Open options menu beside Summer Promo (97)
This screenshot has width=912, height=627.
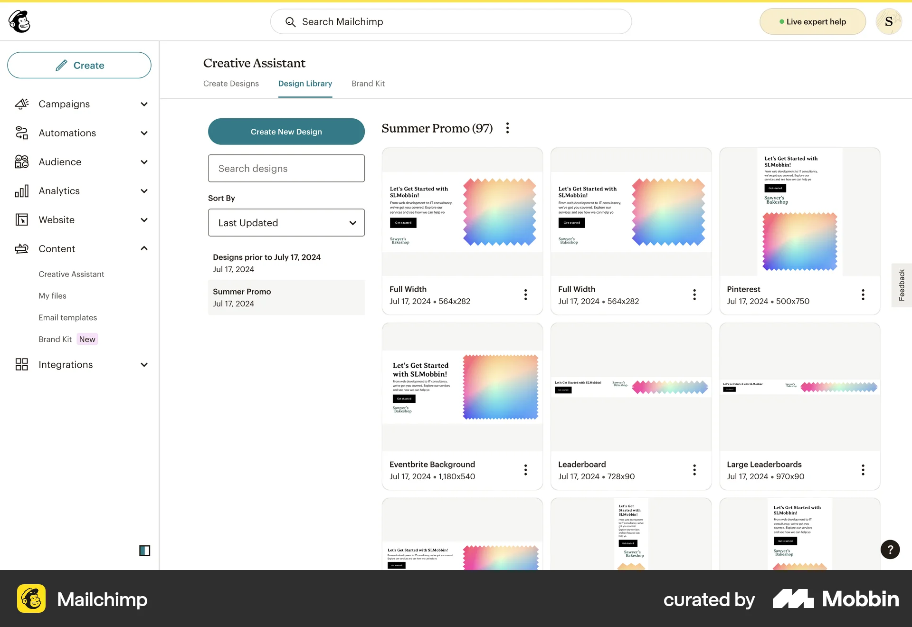(x=507, y=128)
